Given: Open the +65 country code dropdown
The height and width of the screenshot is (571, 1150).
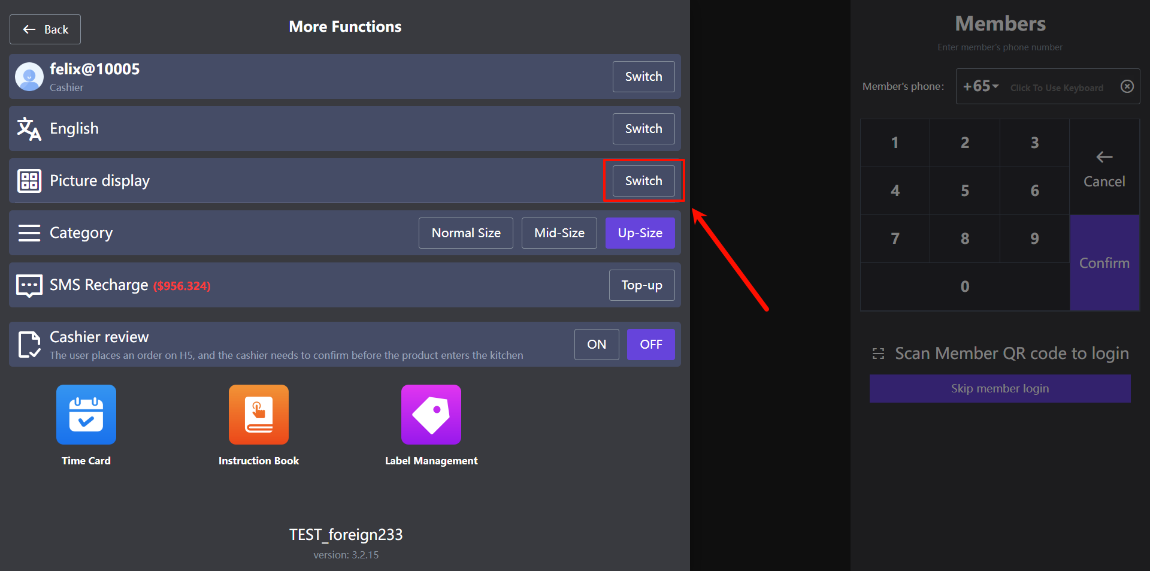Looking at the screenshot, I should pyautogui.click(x=980, y=87).
